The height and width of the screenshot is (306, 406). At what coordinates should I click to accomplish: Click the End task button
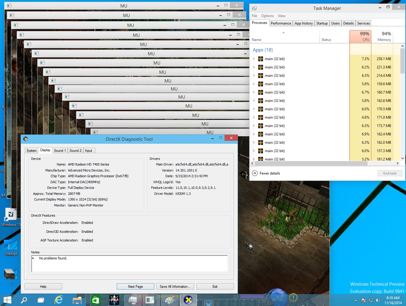[x=390, y=173]
